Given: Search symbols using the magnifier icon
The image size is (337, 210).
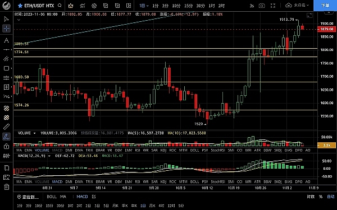Looking at the screenshot, I should [60, 6].
